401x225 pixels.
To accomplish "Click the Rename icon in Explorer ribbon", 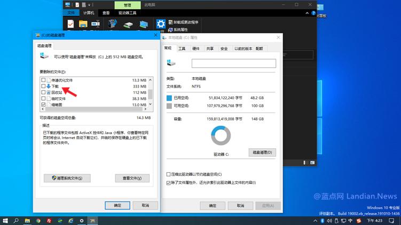I will tap(96, 24).
